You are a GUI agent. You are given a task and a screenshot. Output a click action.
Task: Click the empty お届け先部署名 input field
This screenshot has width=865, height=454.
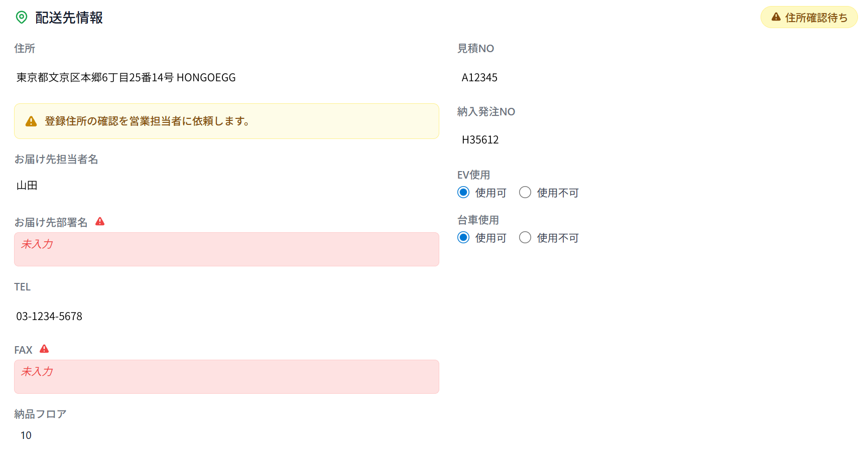tap(226, 249)
